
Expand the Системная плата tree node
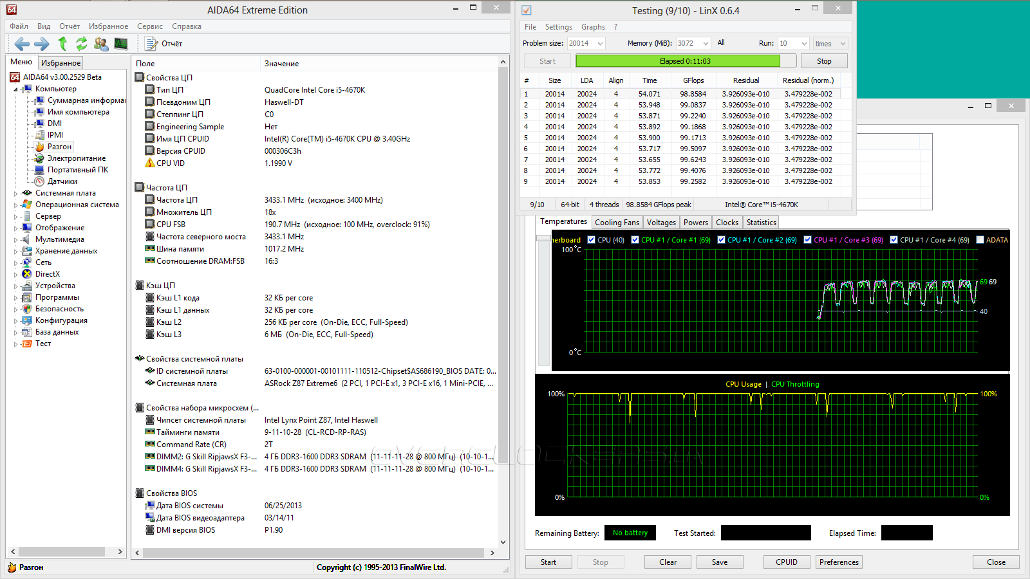click(15, 193)
